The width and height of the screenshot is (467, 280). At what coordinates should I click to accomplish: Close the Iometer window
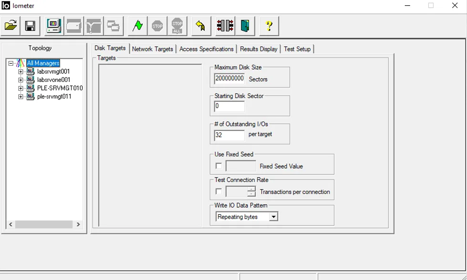click(455, 6)
